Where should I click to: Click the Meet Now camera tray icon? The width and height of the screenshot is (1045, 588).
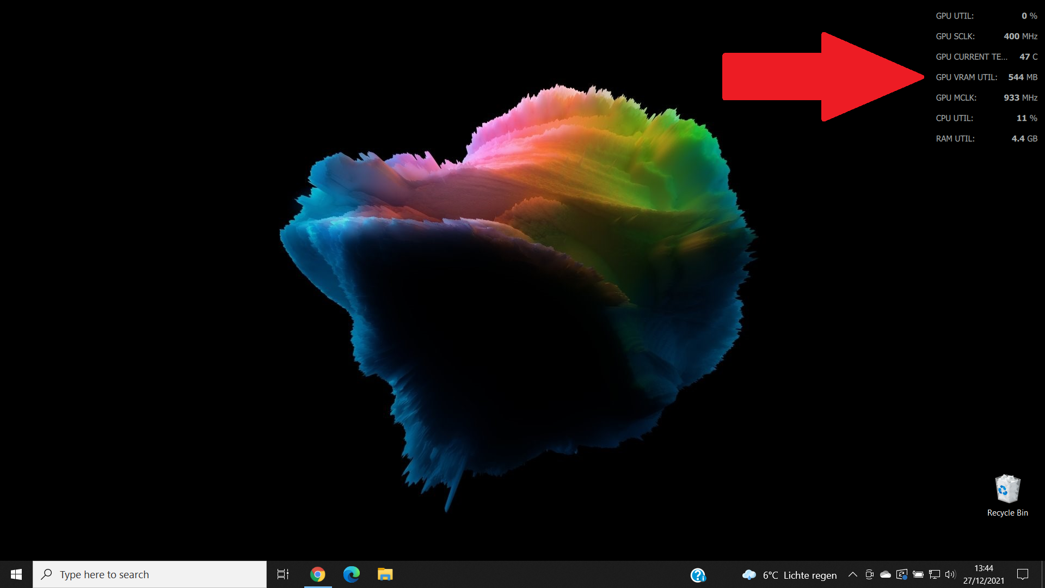(x=869, y=574)
